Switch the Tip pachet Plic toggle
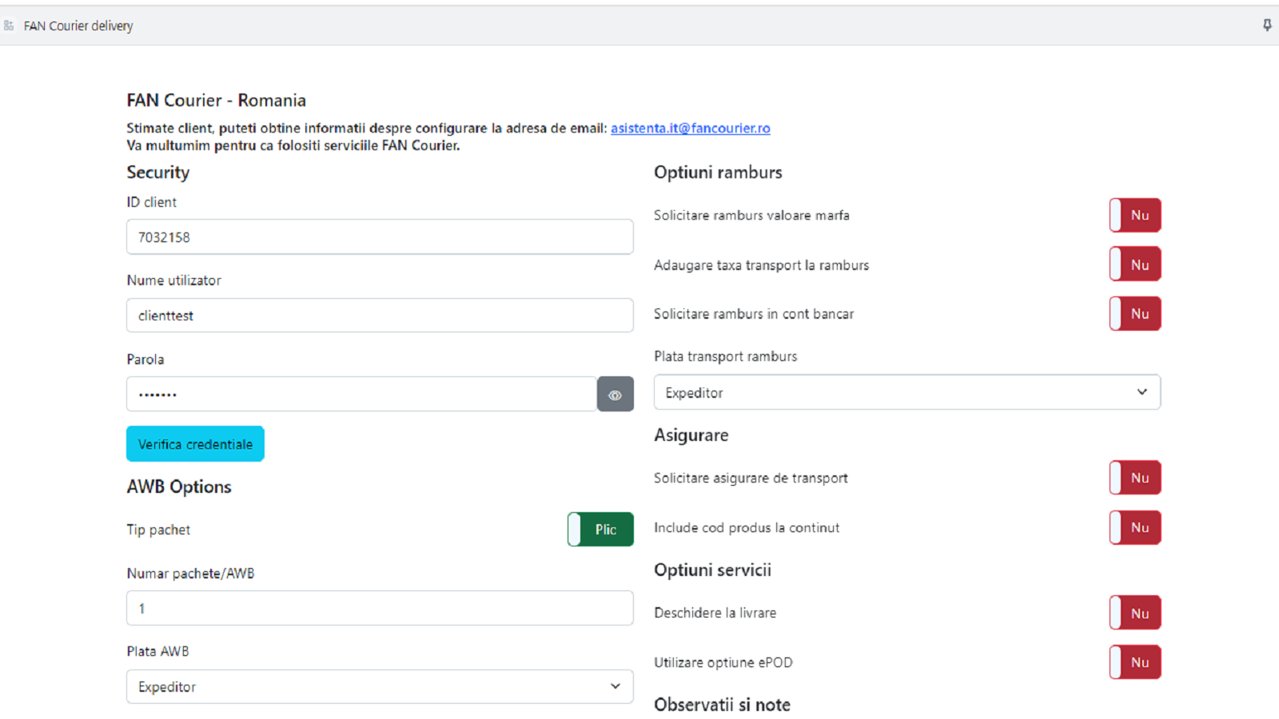The height and width of the screenshot is (719, 1279). click(x=600, y=530)
